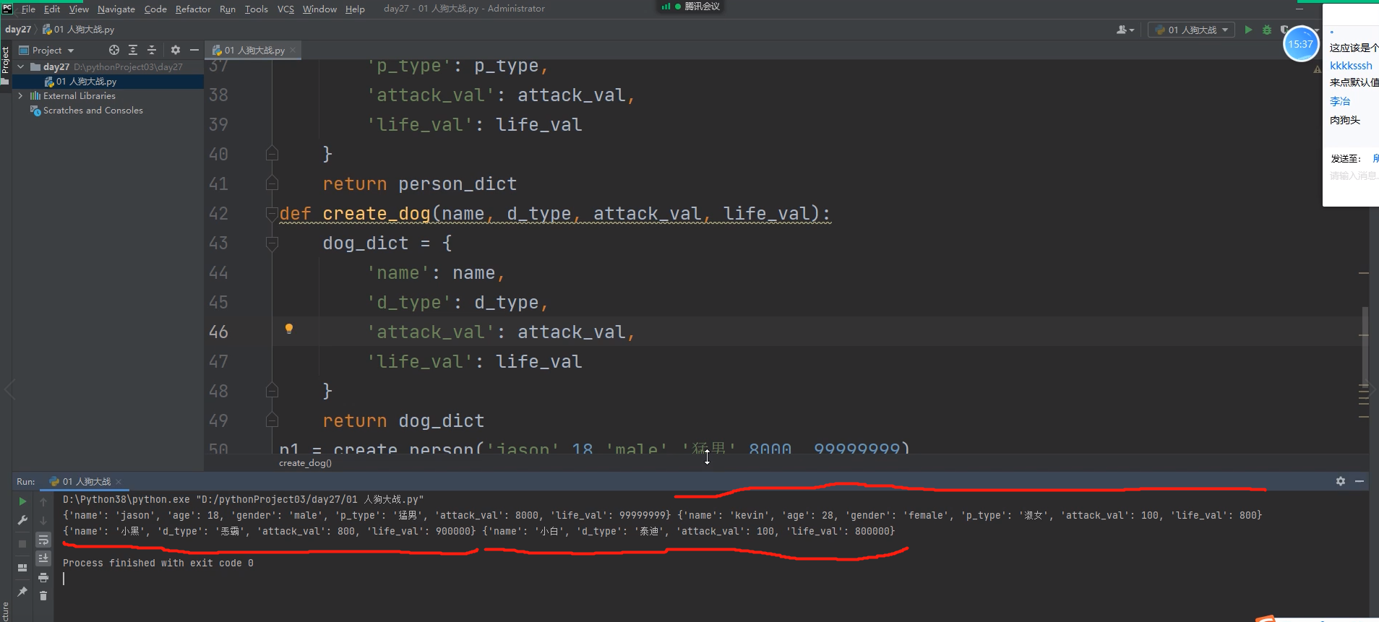Click the 腾讯会议 meeting indicator
Screen dimensions: 1379x622
coord(691,7)
